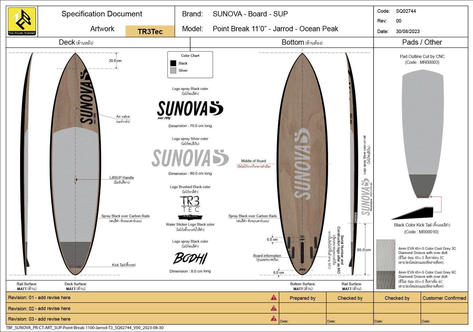473x332 pixels.
Task: Click the water sticker logo graphic
Action: (x=190, y=217)
